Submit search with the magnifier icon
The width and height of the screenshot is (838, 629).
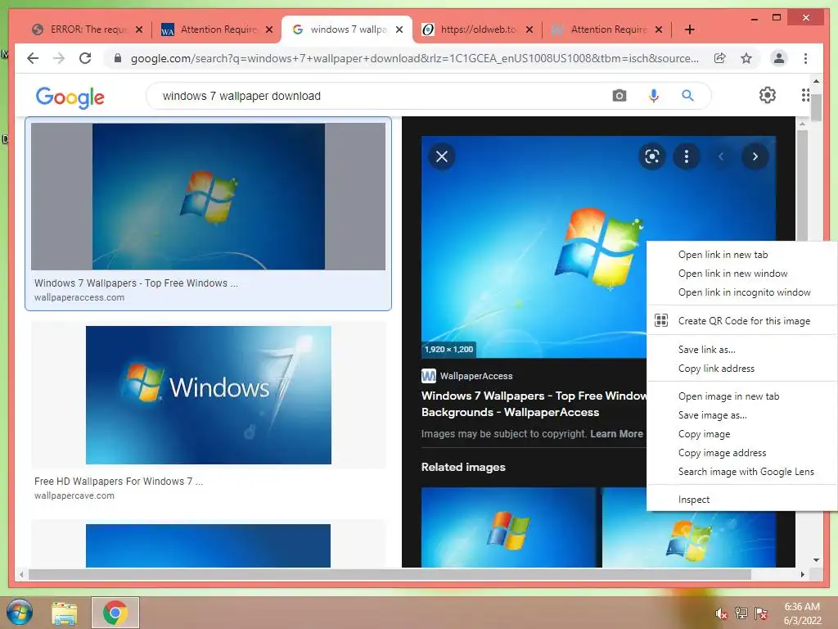click(x=687, y=96)
